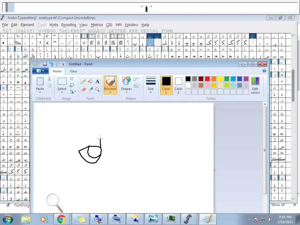Screen dimensions: 300x225
Task: Pick the red color swatch in Paint
Action: click(207, 79)
